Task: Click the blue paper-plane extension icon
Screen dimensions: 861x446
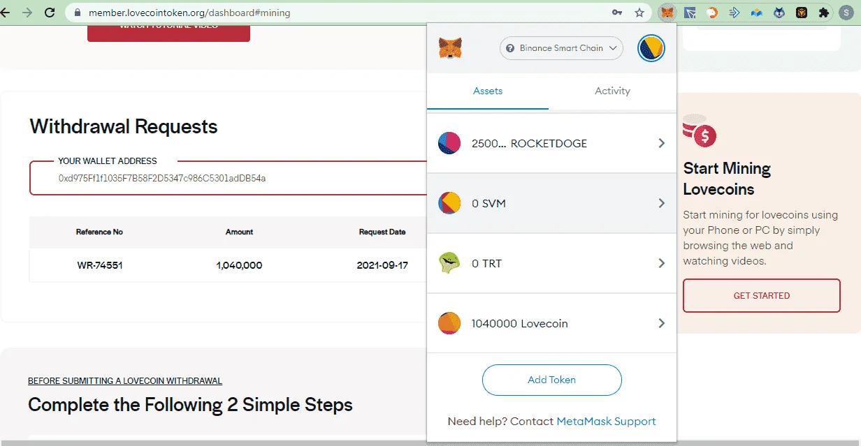Action: click(690, 13)
